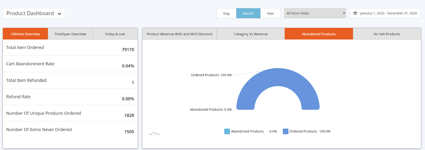Open the All Store Views dropdown
425x150 pixels.
pyautogui.click(x=315, y=13)
